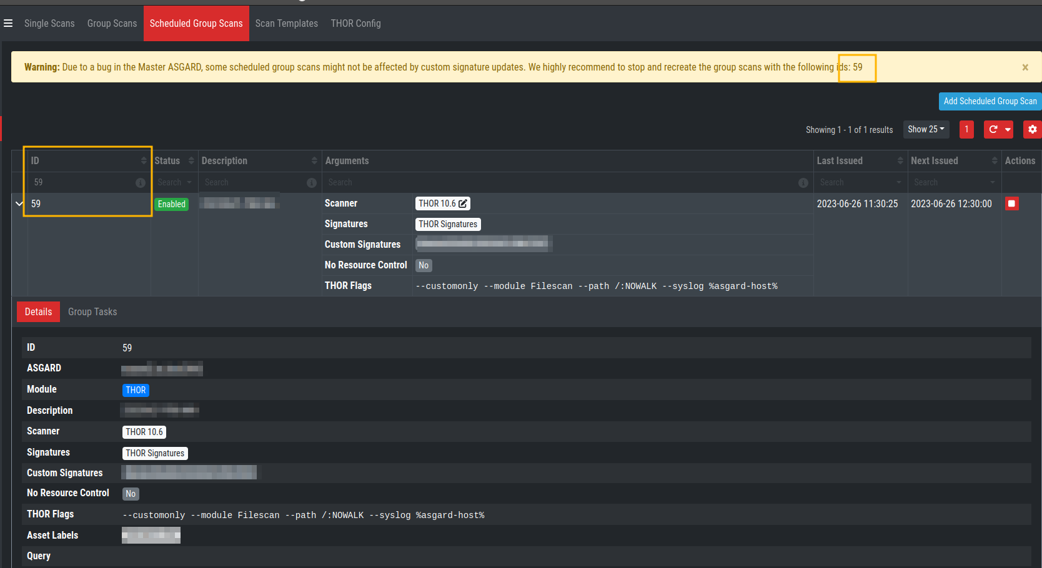Open the Status filter dropdown
1042x568 pixels.
pos(174,182)
